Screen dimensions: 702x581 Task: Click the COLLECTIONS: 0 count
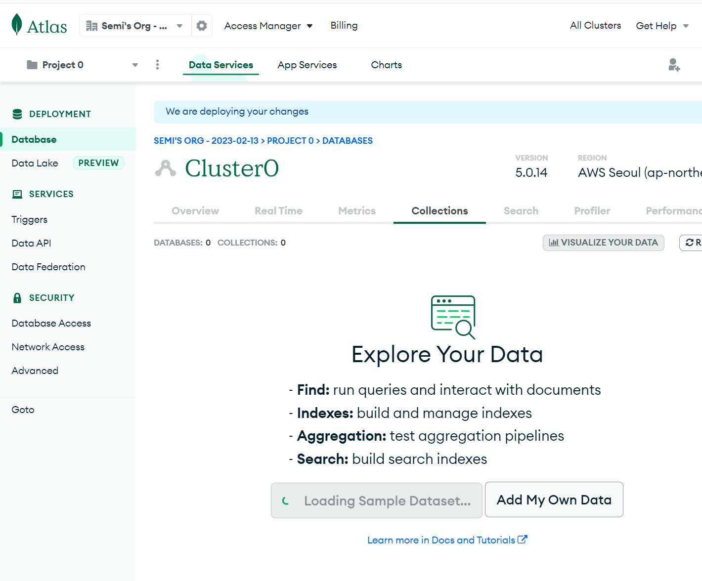click(252, 243)
